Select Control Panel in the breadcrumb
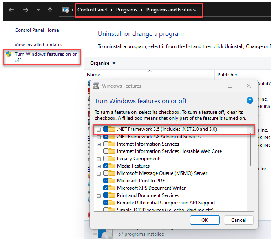This screenshot has width=274, height=241. pyautogui.click(x=92, y=10)
